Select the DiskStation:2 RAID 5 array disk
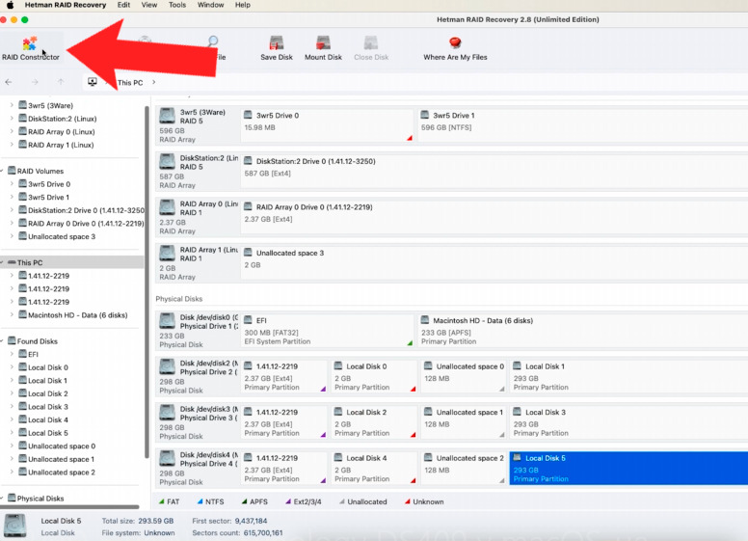Image resolution: width=748 pixels, height=541 pixels. pos(197,172)
